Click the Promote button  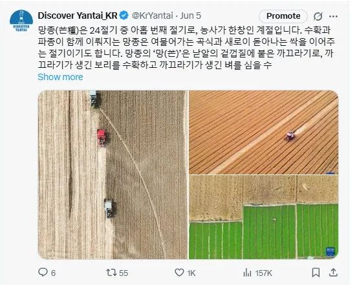coord(283,16)
